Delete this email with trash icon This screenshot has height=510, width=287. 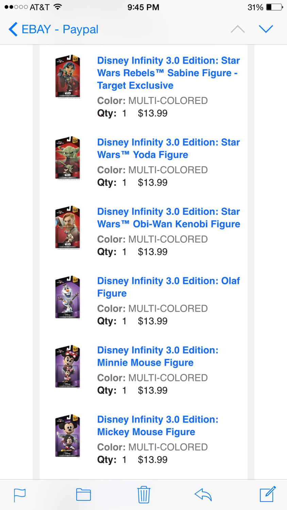click(x=143, y=494)
